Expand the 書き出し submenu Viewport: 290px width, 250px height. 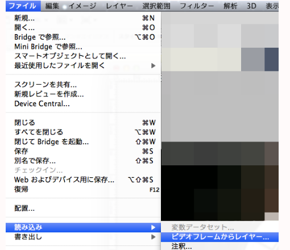[83, 237]
